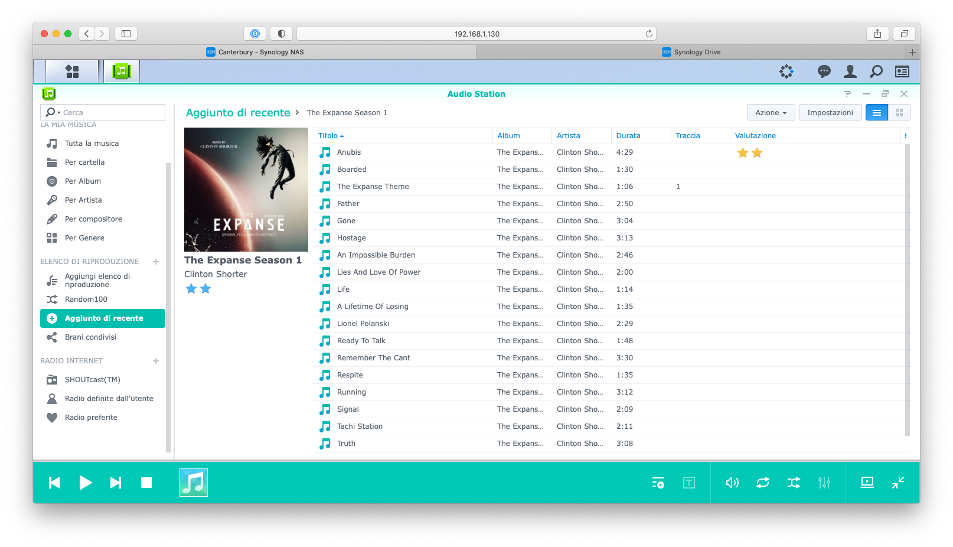Open Impostazioni settings

pos(830,112)
